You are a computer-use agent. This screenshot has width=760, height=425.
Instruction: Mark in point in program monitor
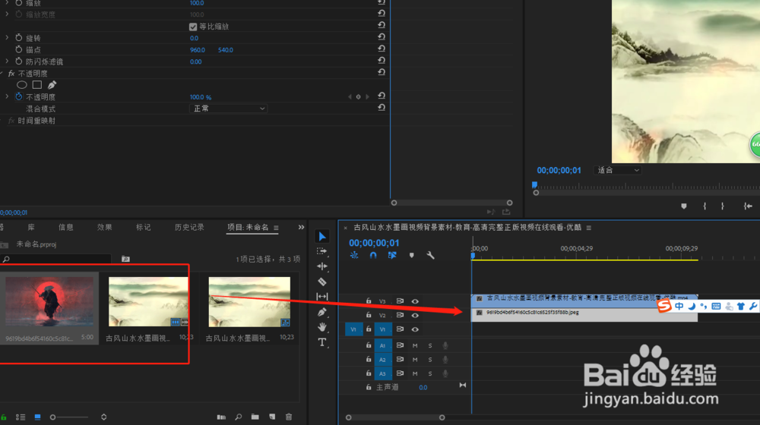pyautogui.click(x=705, y=206)
